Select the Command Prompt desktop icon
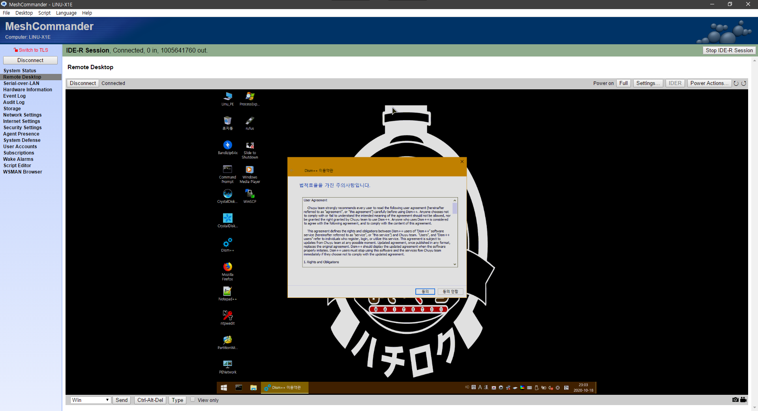Image resolution: width=758 pixels, height=411 pixels. point(227,174)
